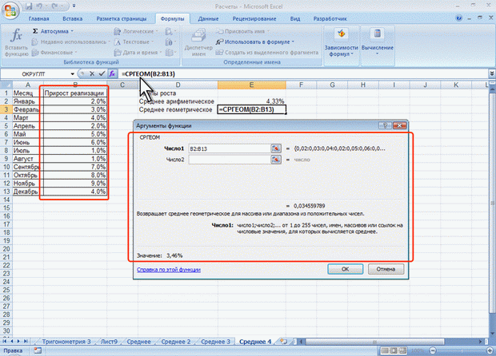Click Excel Help question mark icon

tap(458, 18)
